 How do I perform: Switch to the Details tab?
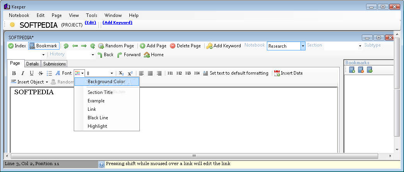click(33, 63)
